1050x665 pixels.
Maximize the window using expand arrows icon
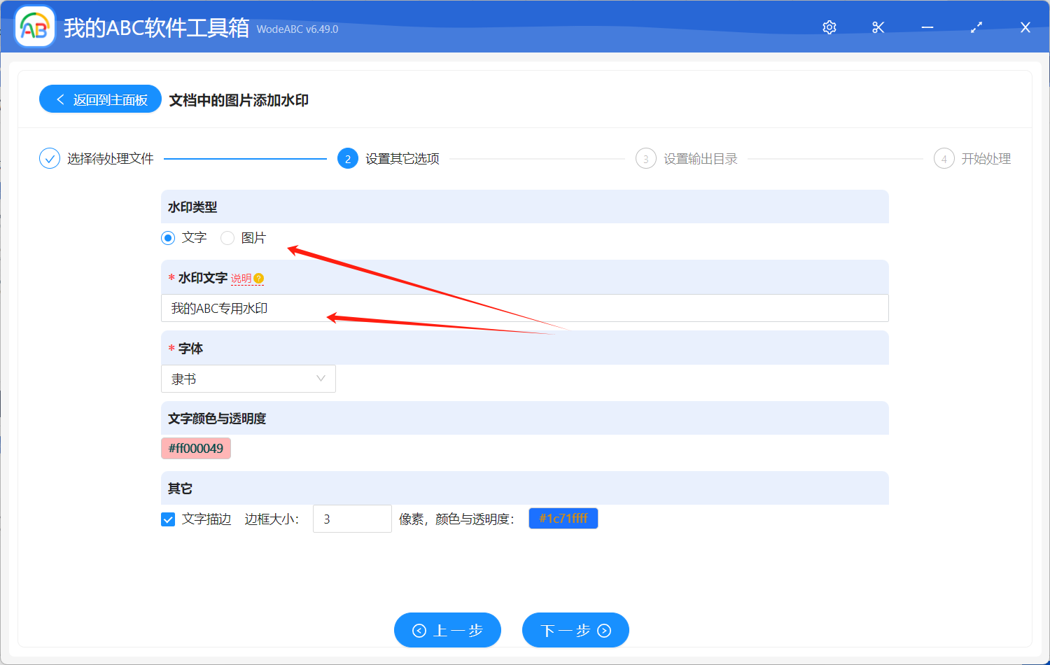pyautogui.click(x=976, y=27)
